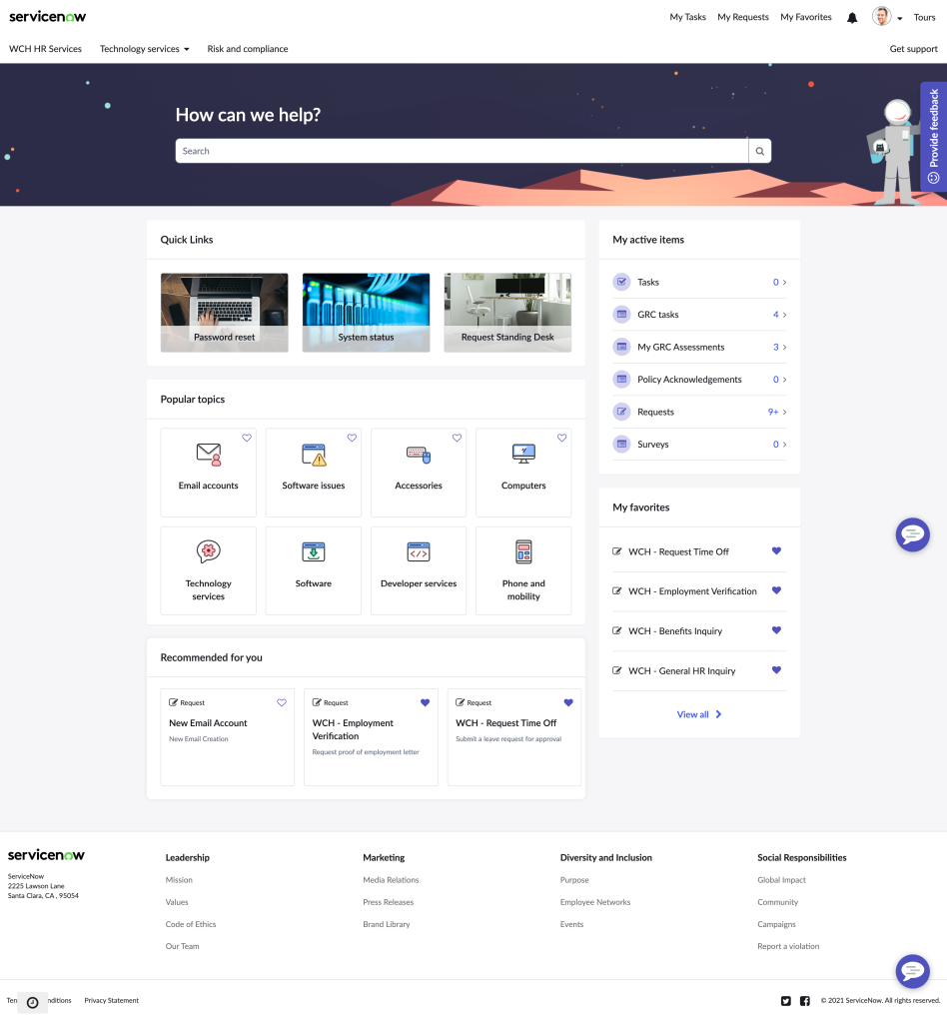Open the Technology services topic card
Image resolution: width=947 pixels, height=1023 pixels.
tap(209, 570)
